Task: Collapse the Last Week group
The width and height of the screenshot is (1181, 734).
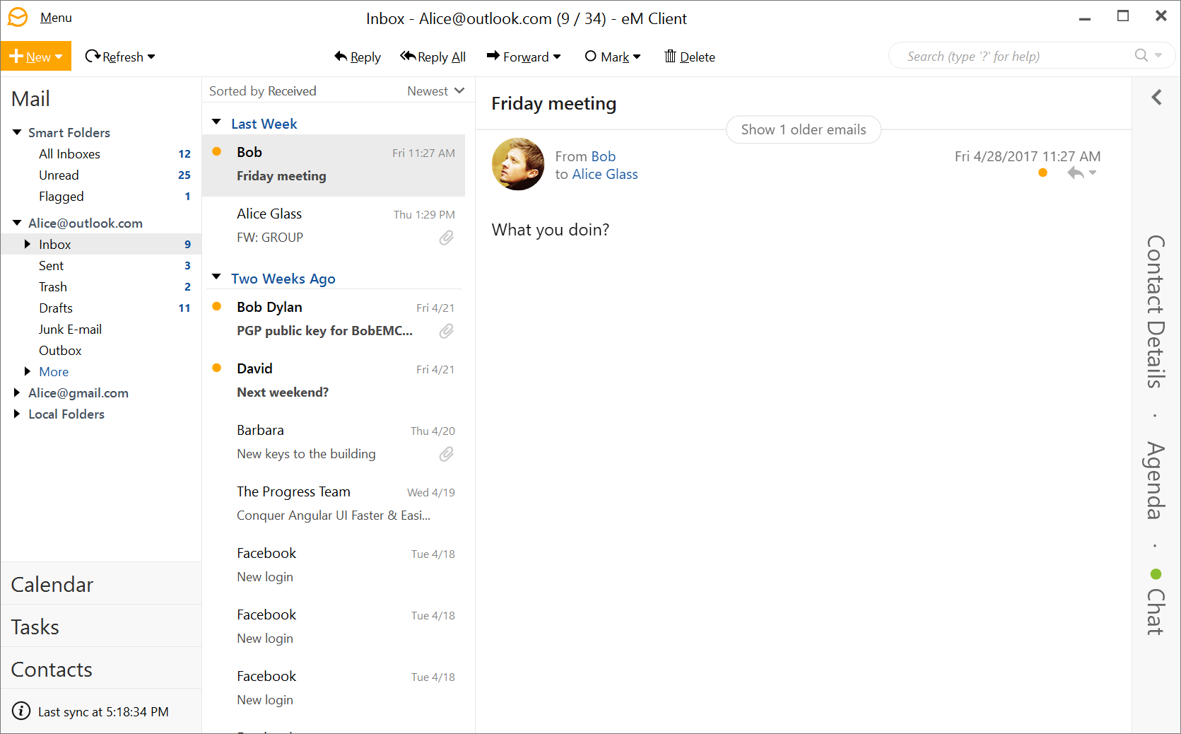Action: [217, 122]
